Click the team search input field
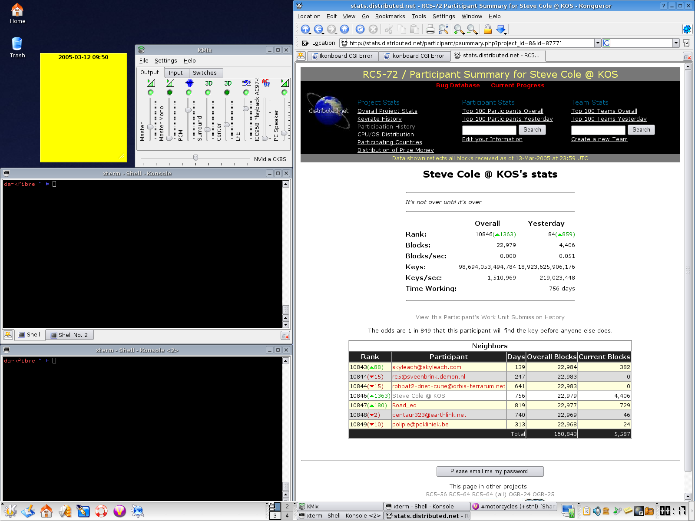Screen dimensions: 695x521 [x=598, y=130]
